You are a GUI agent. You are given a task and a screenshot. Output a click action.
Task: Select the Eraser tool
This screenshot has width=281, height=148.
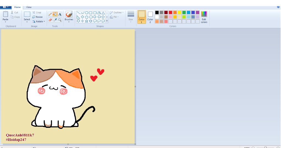[x=50, y=20]
